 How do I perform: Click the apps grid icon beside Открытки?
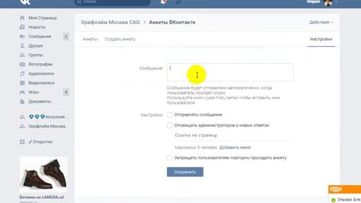click(22, 142)
